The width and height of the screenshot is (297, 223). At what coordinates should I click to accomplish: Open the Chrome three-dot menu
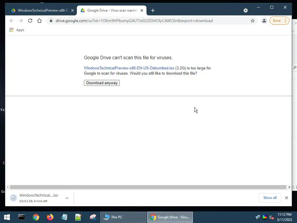(x=285, y=21)
